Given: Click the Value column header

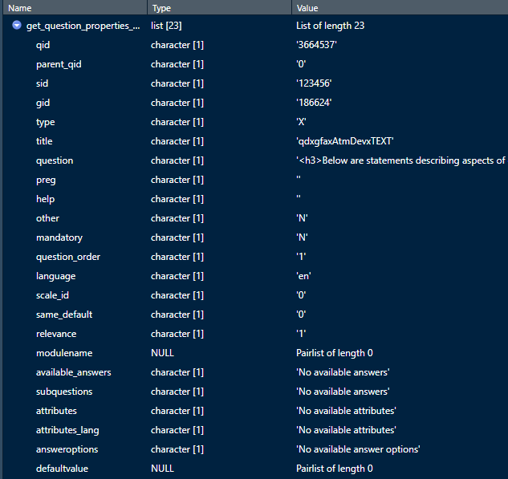Looking at the screenshot, I should tap(307, 7).
